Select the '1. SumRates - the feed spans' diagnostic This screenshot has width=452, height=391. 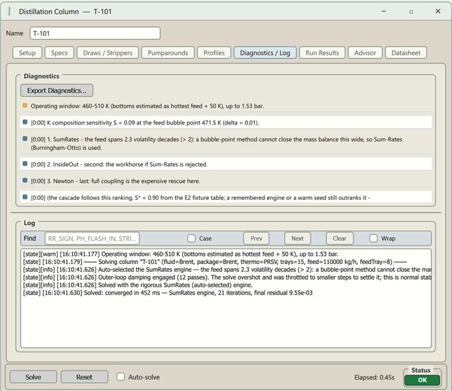click(x=226, y=143)
